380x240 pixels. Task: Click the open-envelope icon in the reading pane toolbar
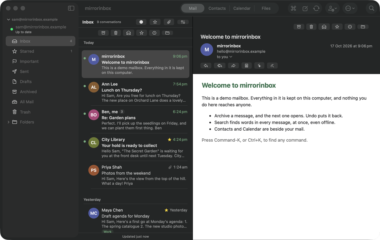[324, 27]
